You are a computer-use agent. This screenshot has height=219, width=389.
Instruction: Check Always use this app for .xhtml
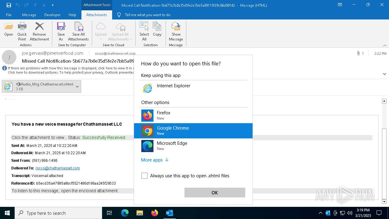(x=144, y=176)
